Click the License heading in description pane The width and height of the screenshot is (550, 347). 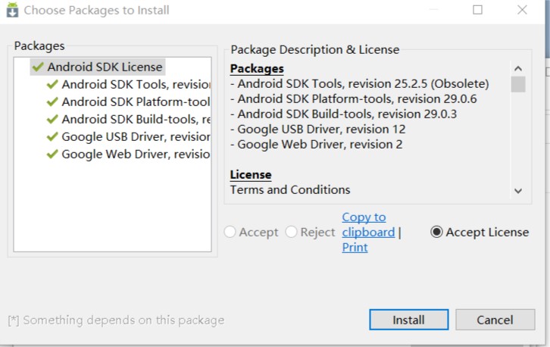coord(251,175)
